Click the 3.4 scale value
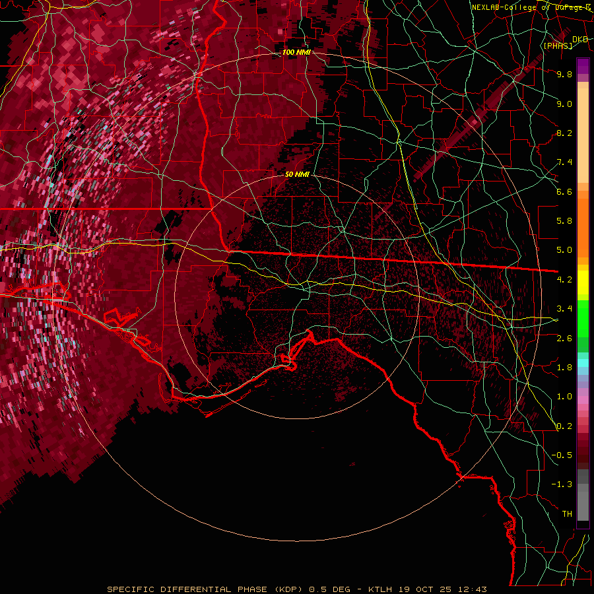Viewport: 594px width, 594px height. (x=564, y=309)
